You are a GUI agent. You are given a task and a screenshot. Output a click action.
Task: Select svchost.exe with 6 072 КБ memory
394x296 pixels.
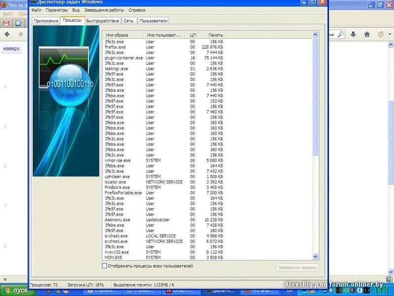pyautogui.click(x=164, y=241)
